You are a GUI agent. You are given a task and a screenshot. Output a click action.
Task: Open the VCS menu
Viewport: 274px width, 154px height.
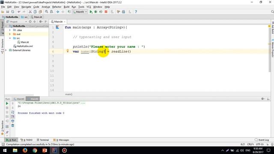coord(89,7)
